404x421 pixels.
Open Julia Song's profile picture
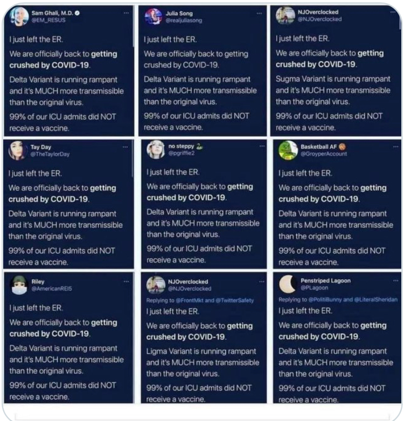click(x=154, y=16)
